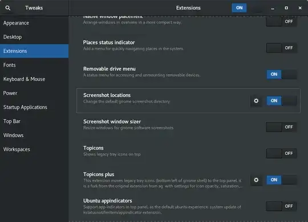
Task: Click the search magnifier icon
Action: coord(8,8)
